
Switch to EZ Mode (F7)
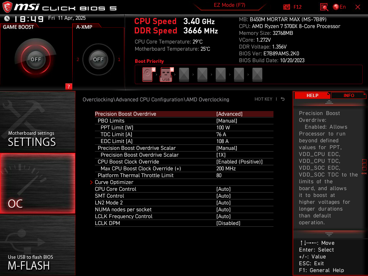(229, 5)
